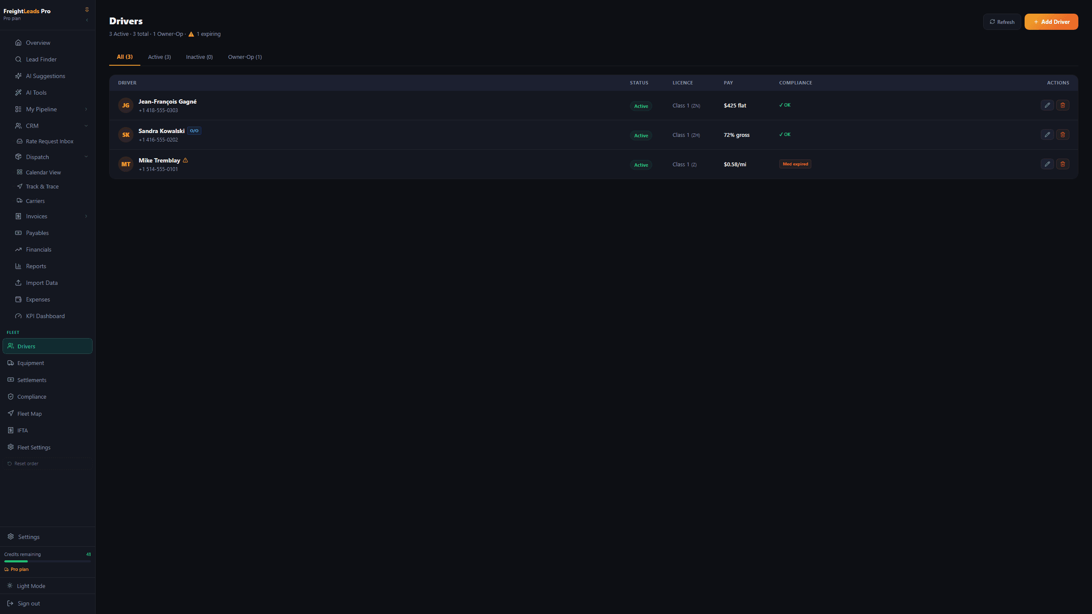Delete Jean-François Gagné with trash icon
This screenshot has height=614, width=1092.
pyautogui.click(x=1063, y=105)
